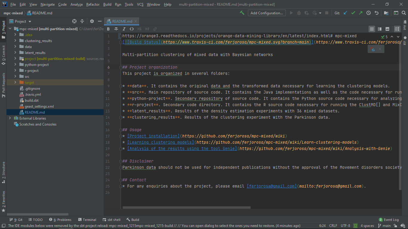Open Commit tool window on left sidebar
The image size is (408, 229).
(3, 55)
